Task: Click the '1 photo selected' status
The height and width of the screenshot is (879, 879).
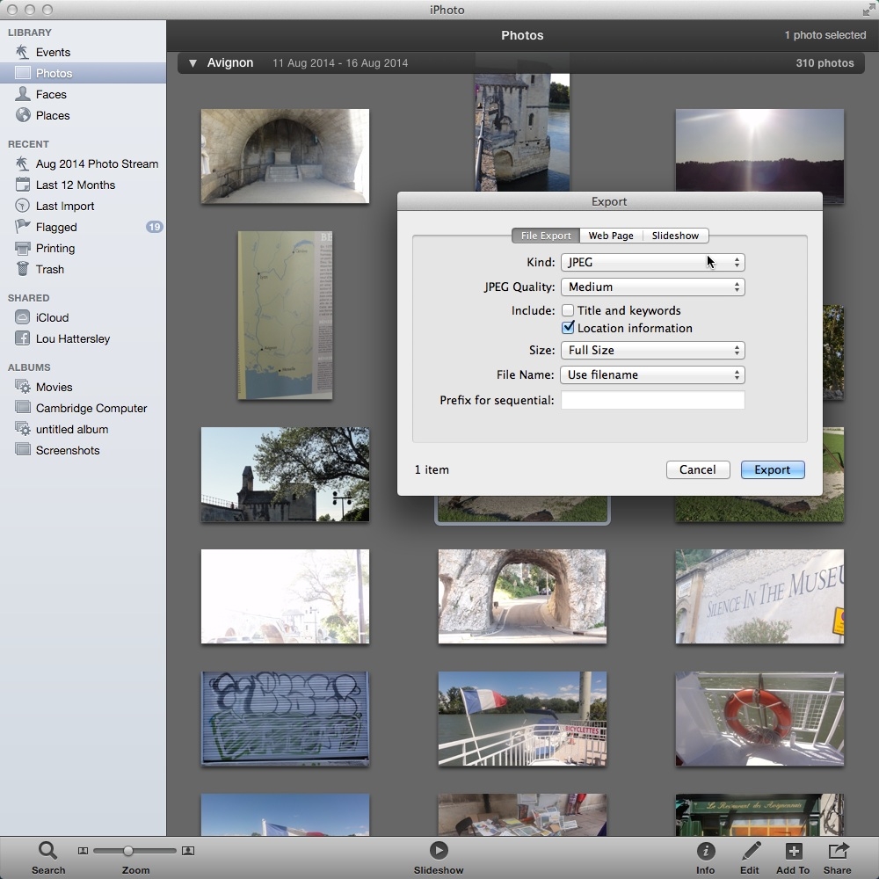Action: pyautogui.click(x=825, y=35)
